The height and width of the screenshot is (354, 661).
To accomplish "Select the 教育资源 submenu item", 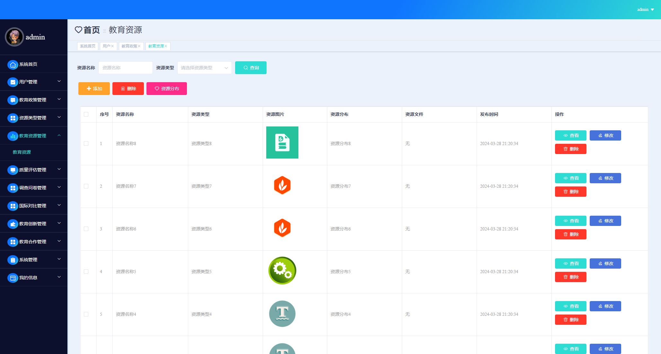I will pyautogui.click(x=22, y=152).
